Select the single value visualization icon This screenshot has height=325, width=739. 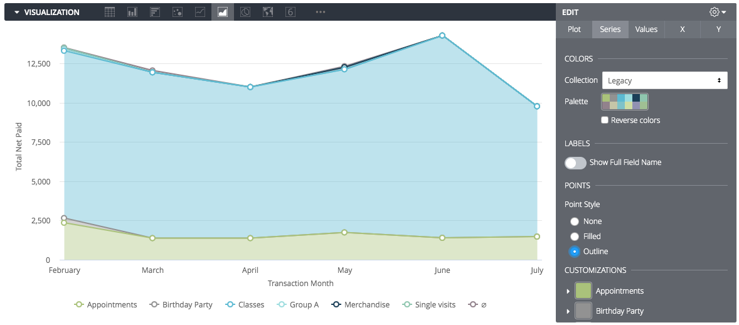click(290, 12)
